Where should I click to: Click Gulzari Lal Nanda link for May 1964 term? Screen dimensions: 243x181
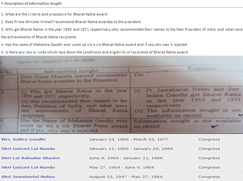coord(28,168)
